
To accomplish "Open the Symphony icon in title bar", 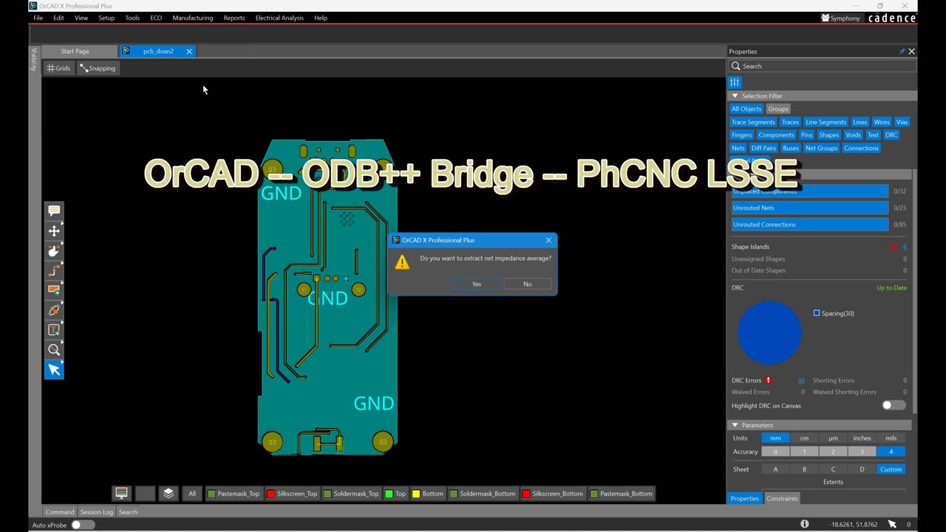I will click(840, 18).
